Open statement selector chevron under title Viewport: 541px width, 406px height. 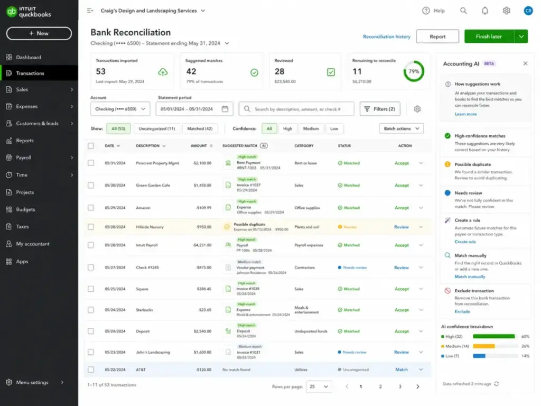tap(227, 43)
